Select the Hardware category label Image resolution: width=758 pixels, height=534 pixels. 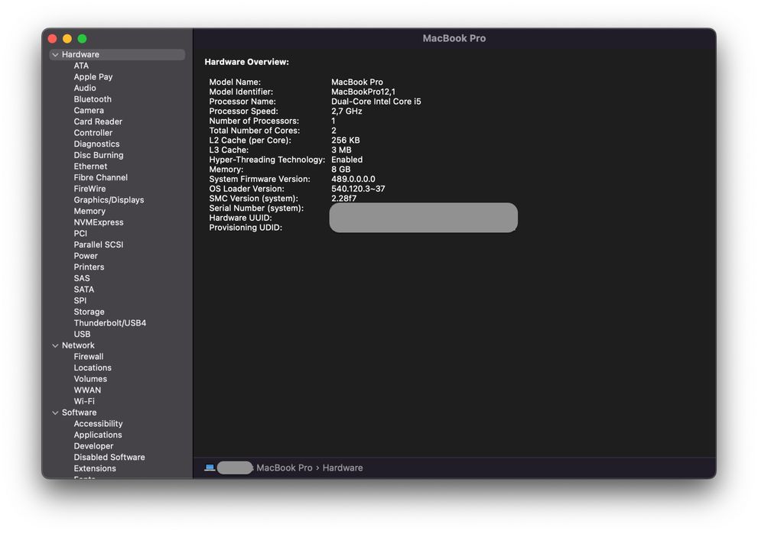80,54
